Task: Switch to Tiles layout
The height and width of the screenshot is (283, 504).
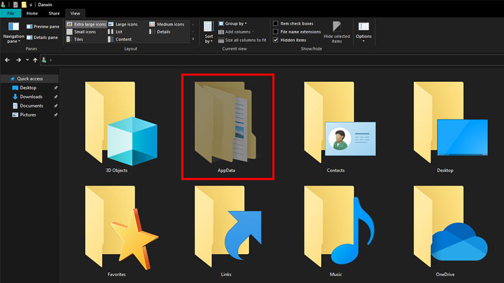Action: [x=74, y=39]
